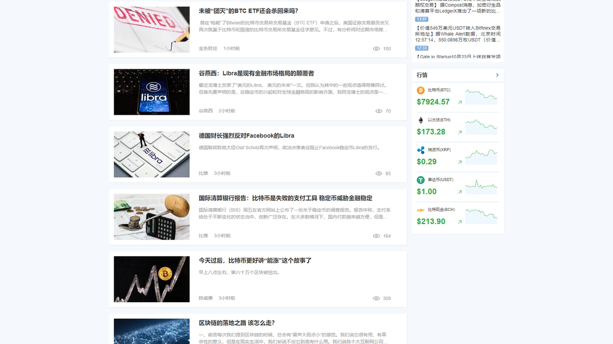The width and height of the screenshot is (613, 344).
Task: Click the Bitcoin Cash (BCH) icon
Action: click(x=421, y=210)
